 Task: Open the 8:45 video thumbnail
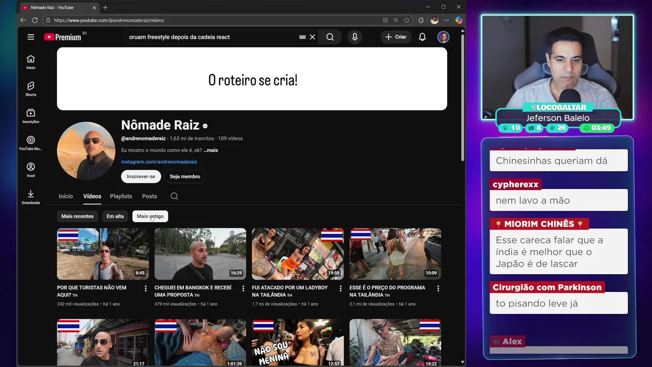[103, 253]
